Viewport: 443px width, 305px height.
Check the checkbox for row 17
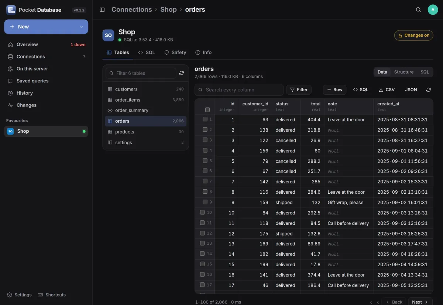(x=202, y=285)
